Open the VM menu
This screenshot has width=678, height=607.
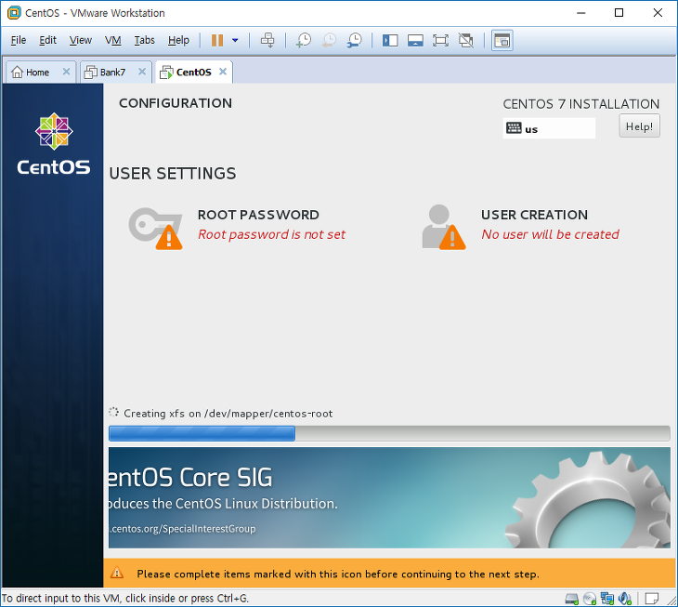[x=113, y=40]
